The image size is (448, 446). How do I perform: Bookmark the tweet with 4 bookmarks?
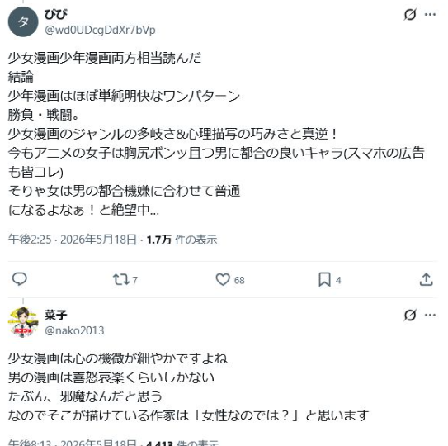pos(324,279)
